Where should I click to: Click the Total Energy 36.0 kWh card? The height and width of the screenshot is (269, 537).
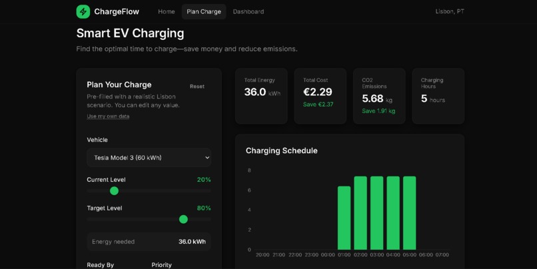pos(261,96)
